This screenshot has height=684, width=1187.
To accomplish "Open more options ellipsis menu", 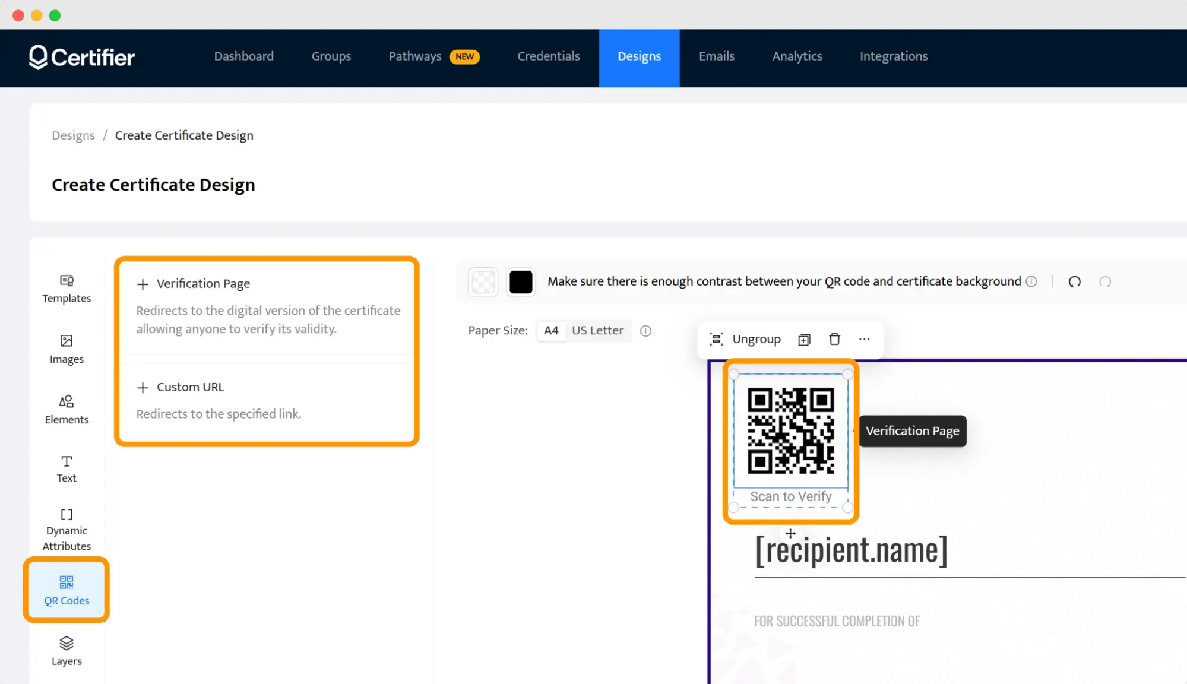I will click(x=864, y=339).
